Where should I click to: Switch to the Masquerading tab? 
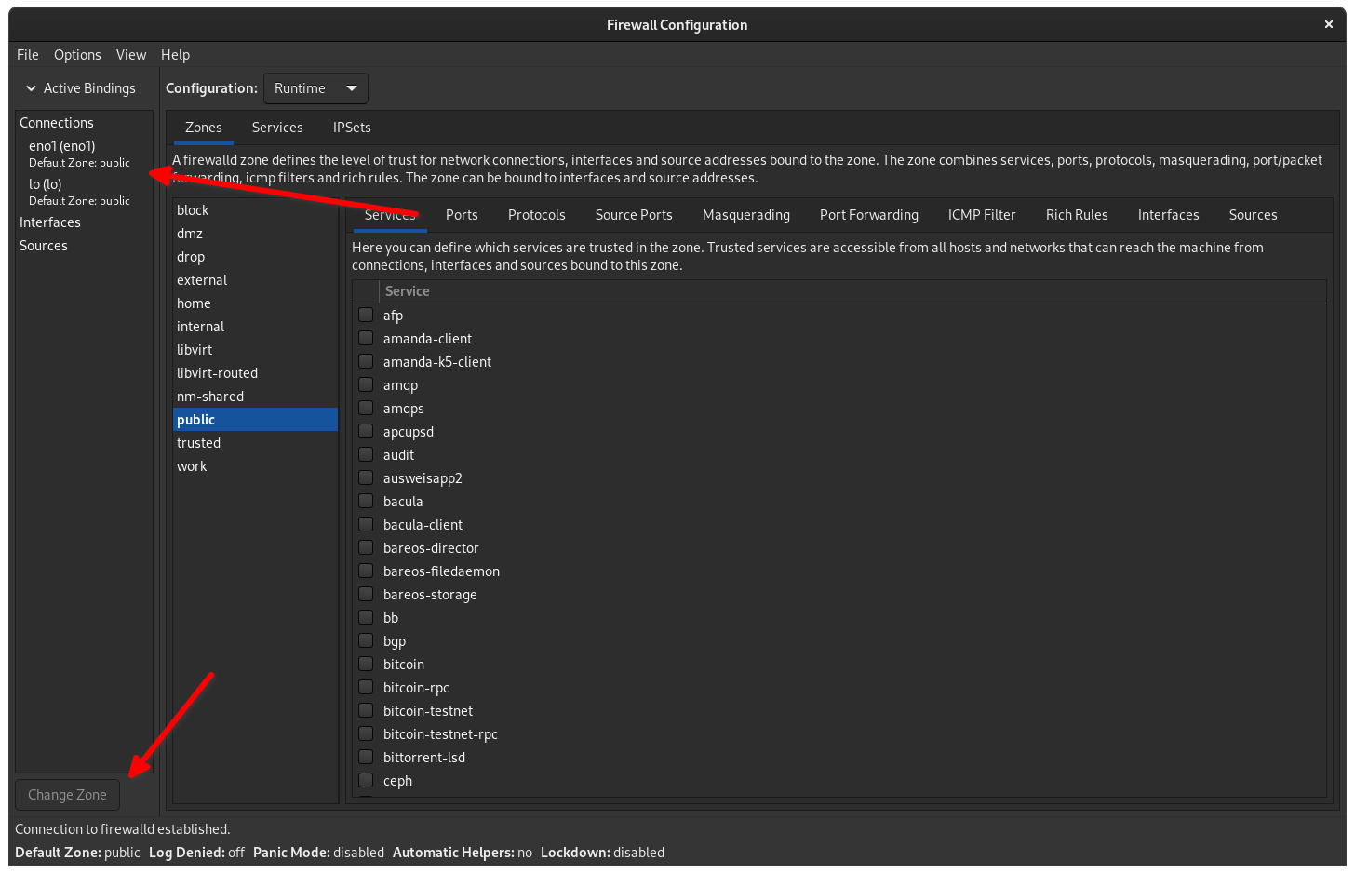pyautogui.click(x=745, y=215)
